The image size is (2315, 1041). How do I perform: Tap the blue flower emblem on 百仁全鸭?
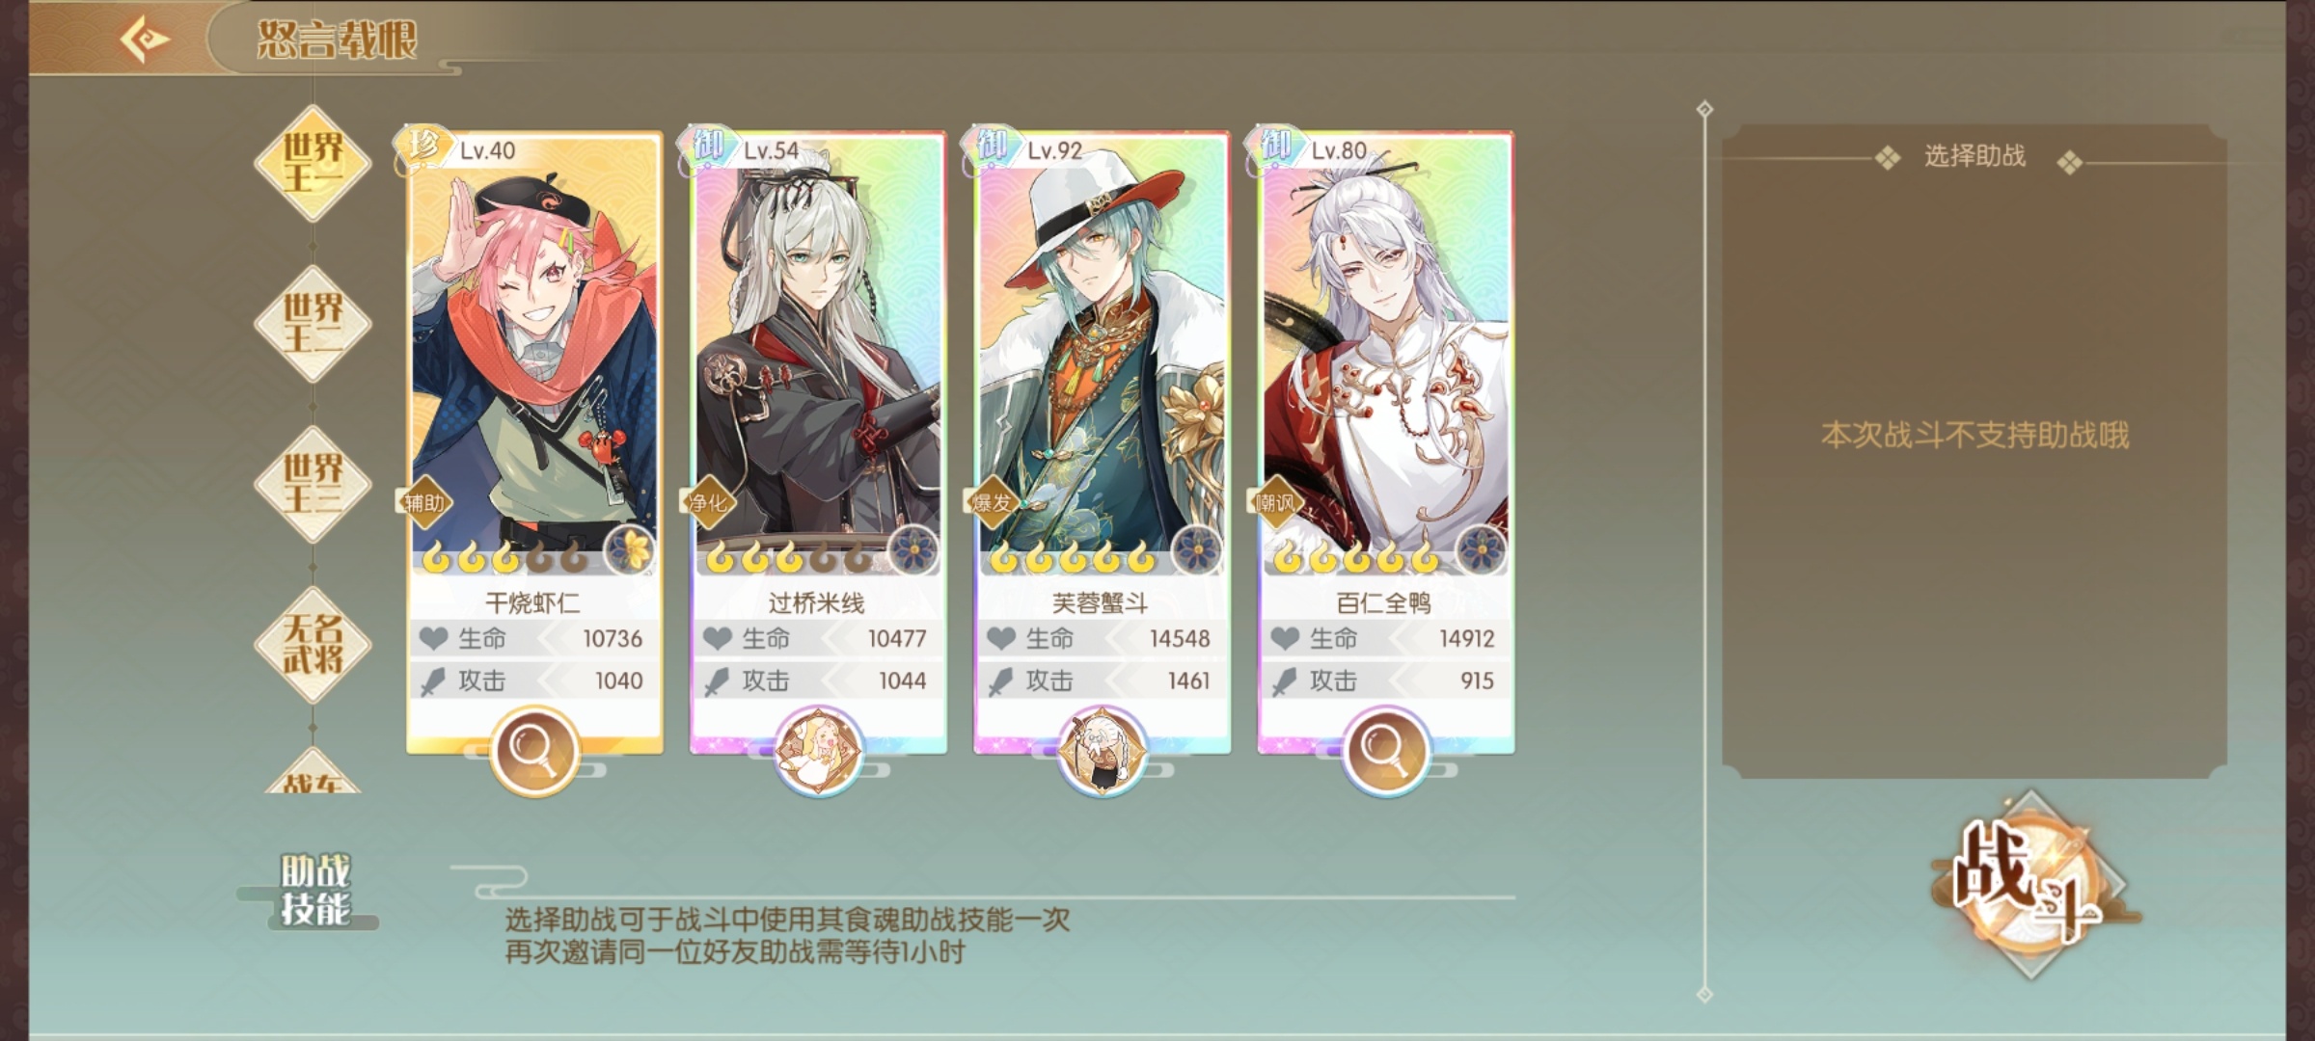(1481, 551)
